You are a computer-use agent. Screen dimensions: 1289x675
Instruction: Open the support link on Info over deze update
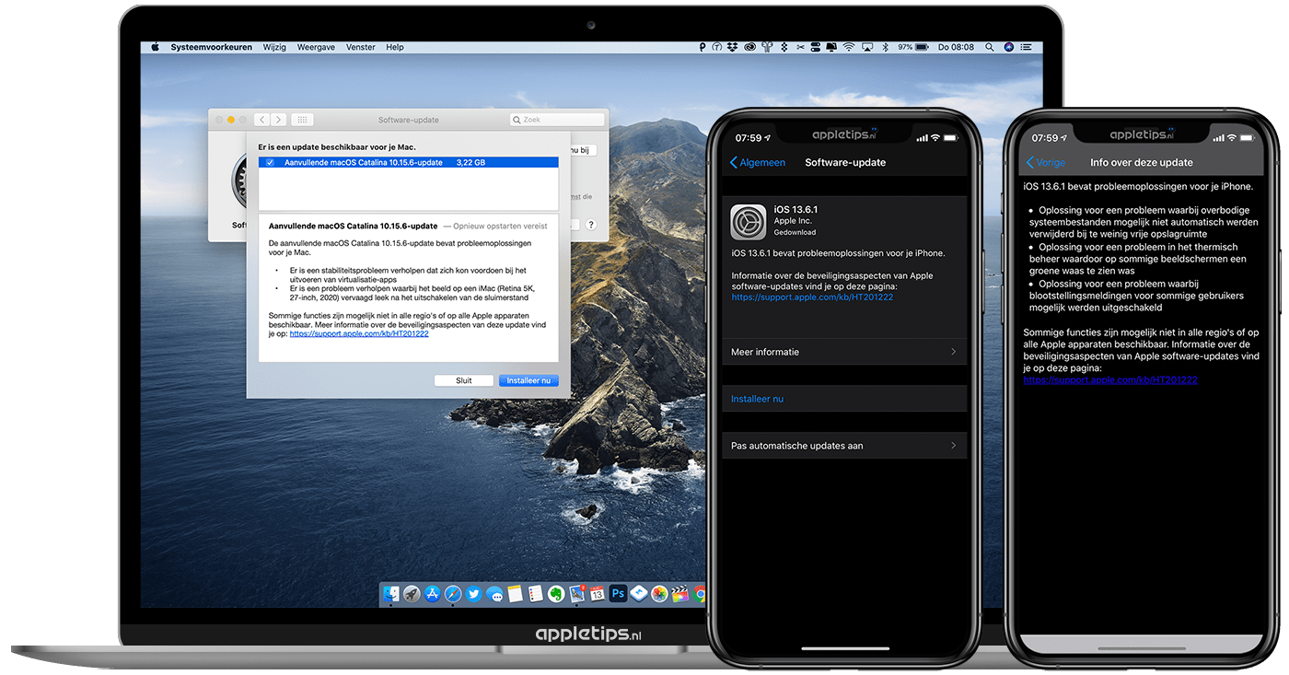click(1110, 379)
